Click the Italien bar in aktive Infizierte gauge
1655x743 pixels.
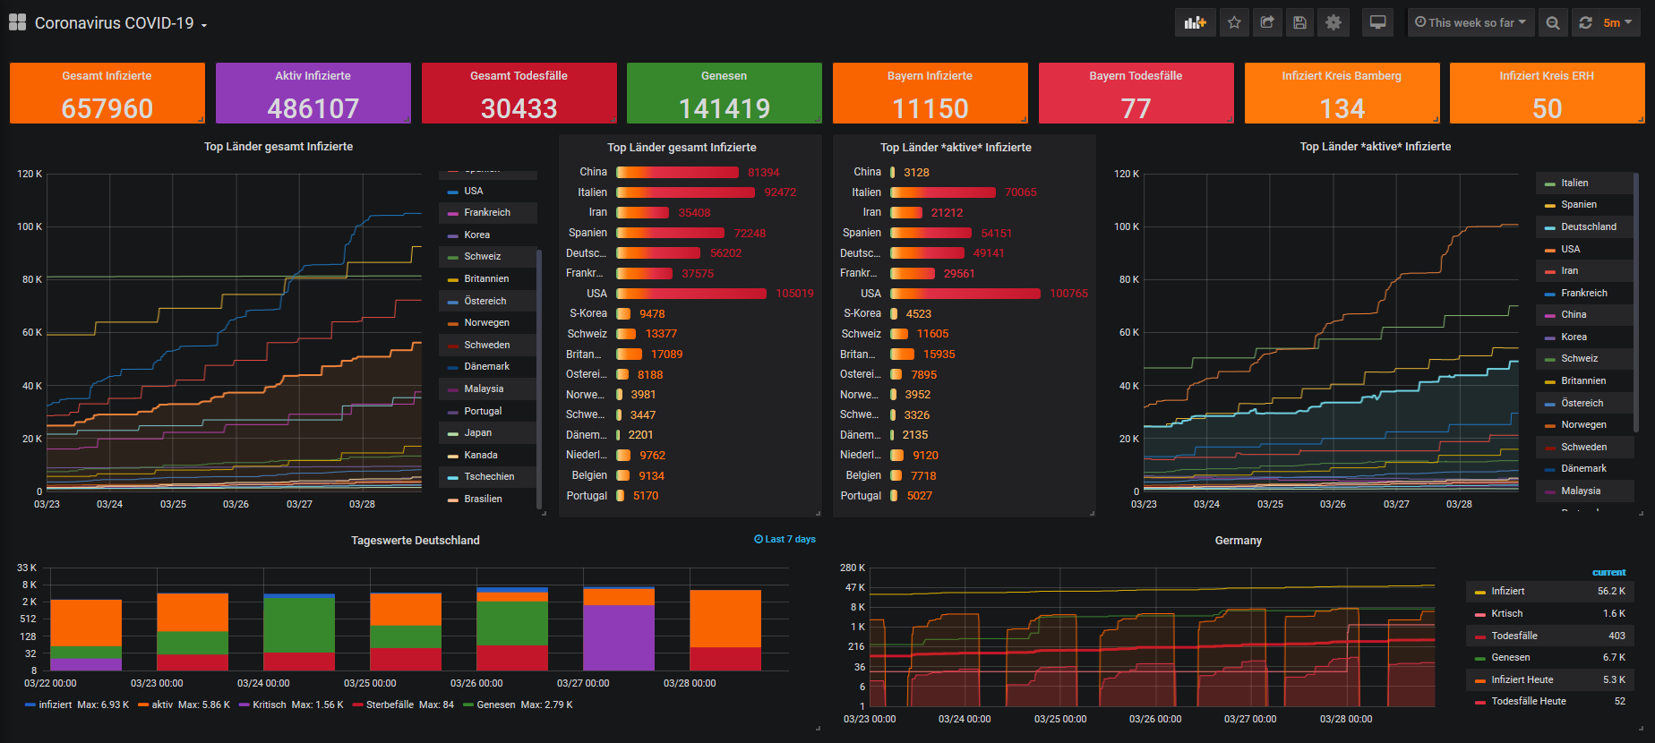pos(943,192)
